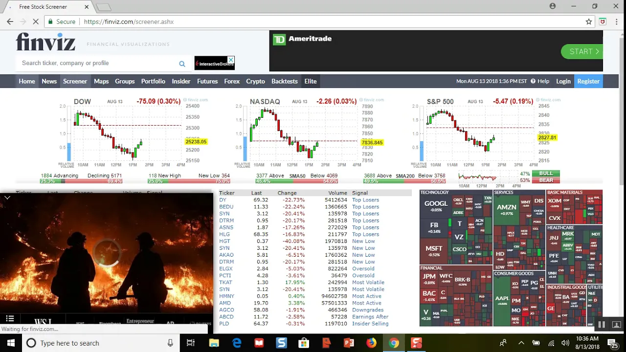This screenshot has height=352, width=626.
Task: Close the Interactive Brokers ad
Action: [x=231, y=60]
